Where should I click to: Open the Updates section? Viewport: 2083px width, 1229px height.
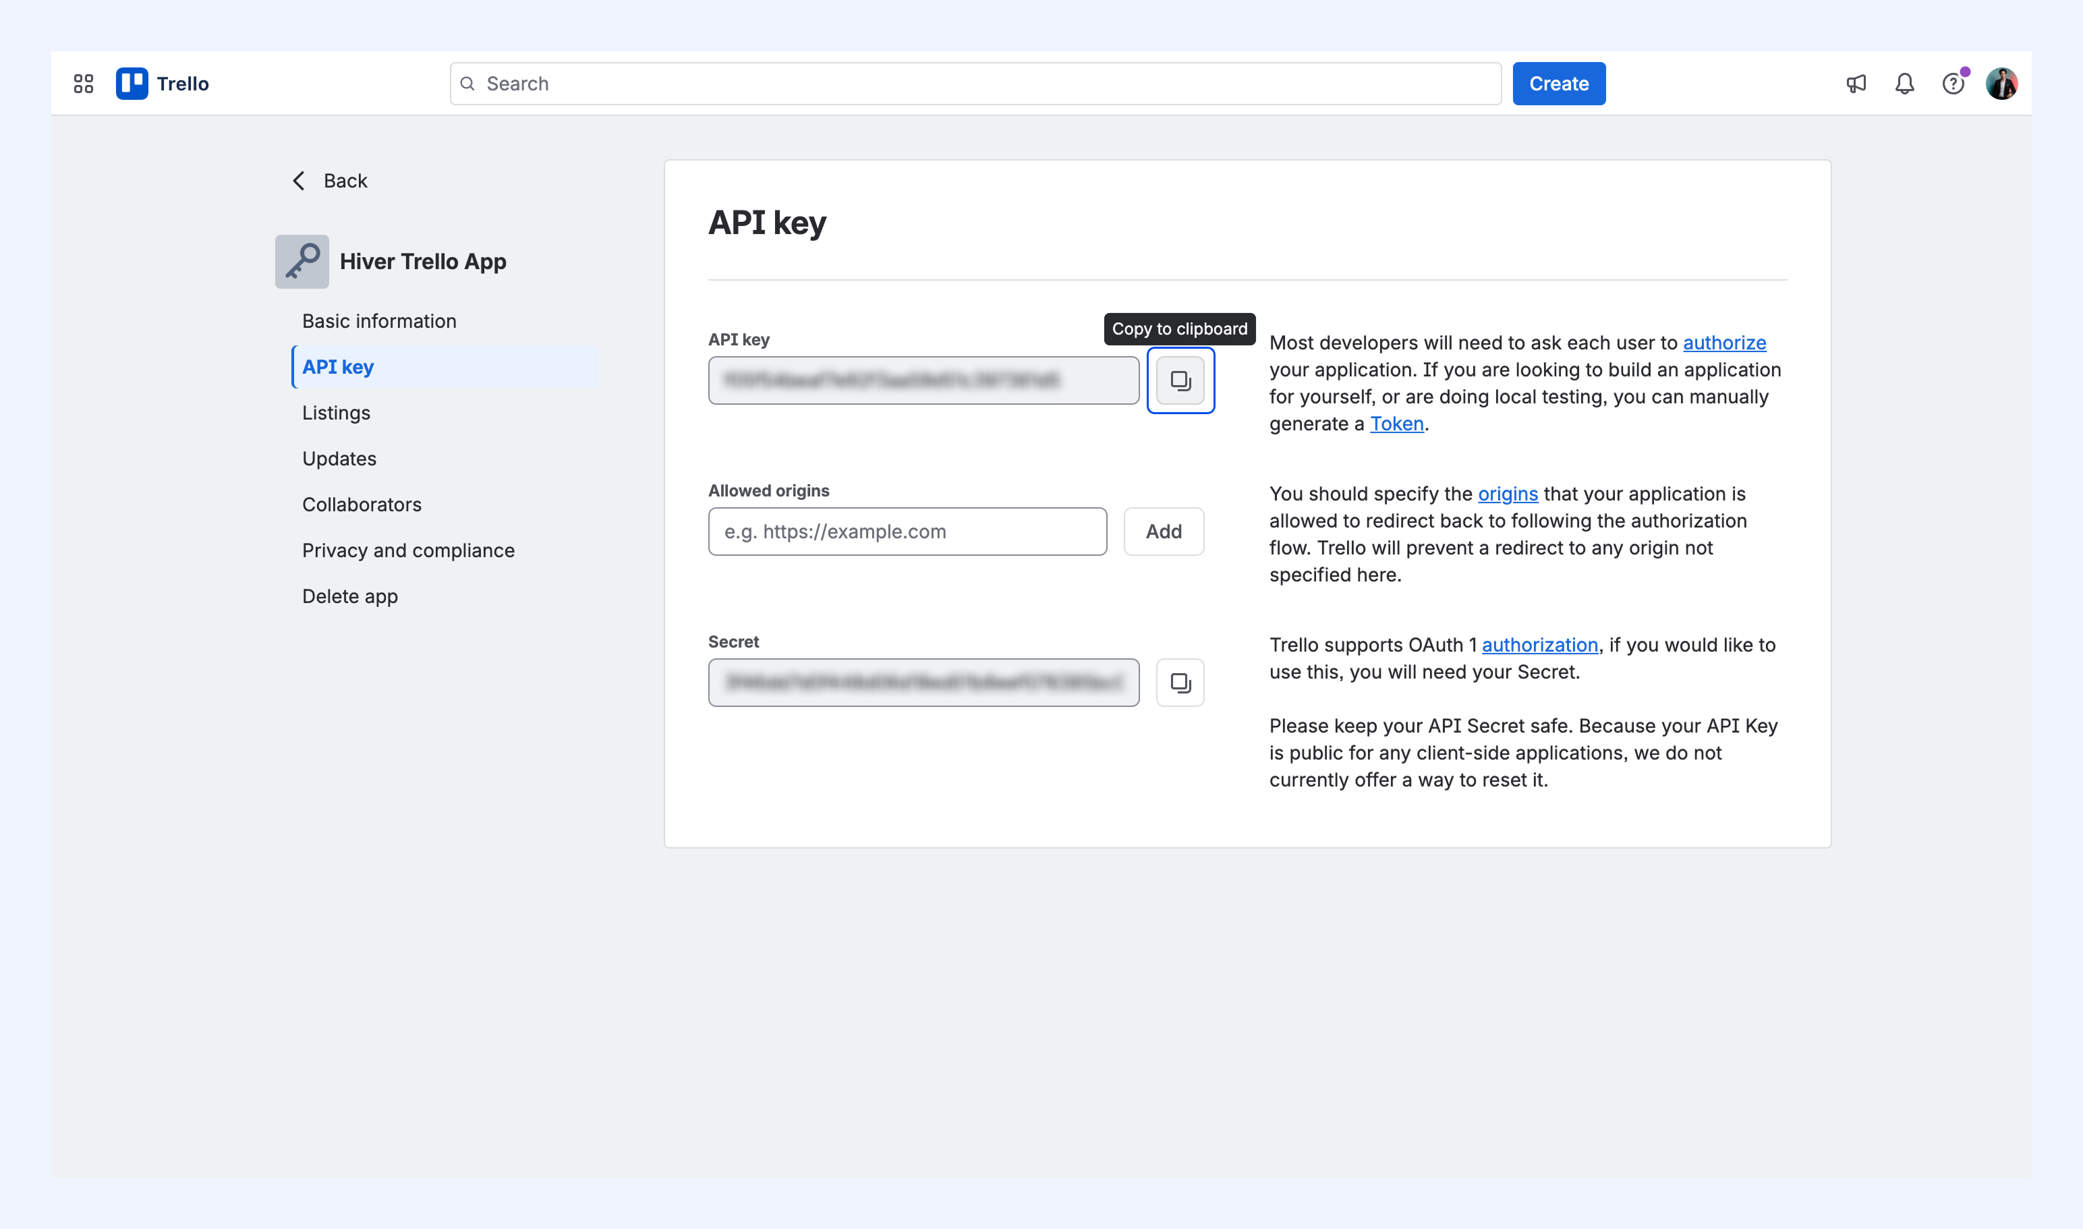click(339, 459)
